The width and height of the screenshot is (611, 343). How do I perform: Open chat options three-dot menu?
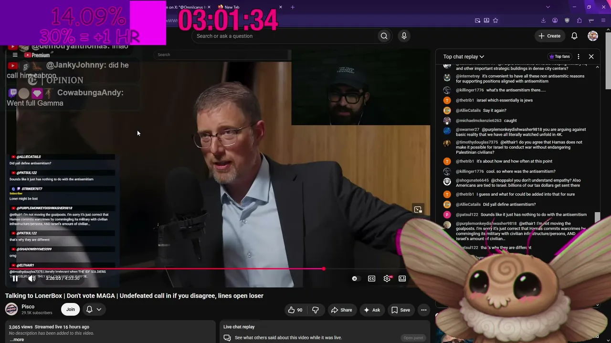tap(579, 57)
